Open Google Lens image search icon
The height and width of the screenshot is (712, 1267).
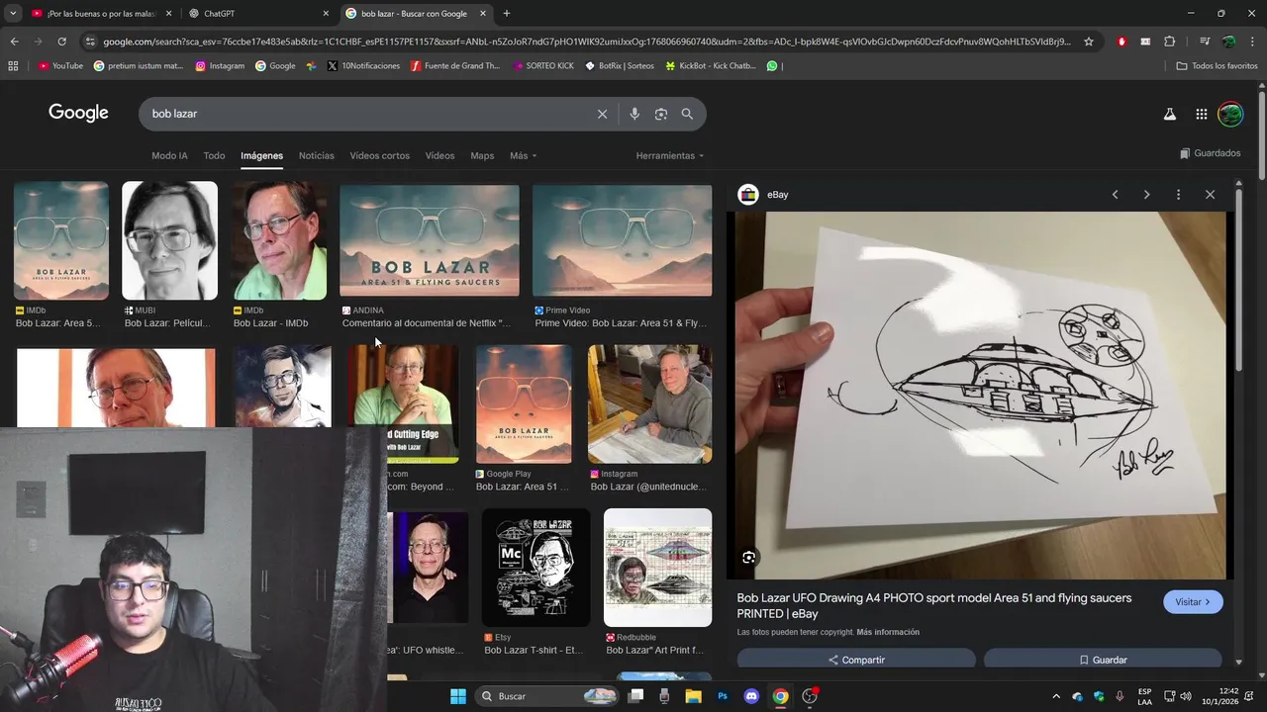[x=661, y=114]
